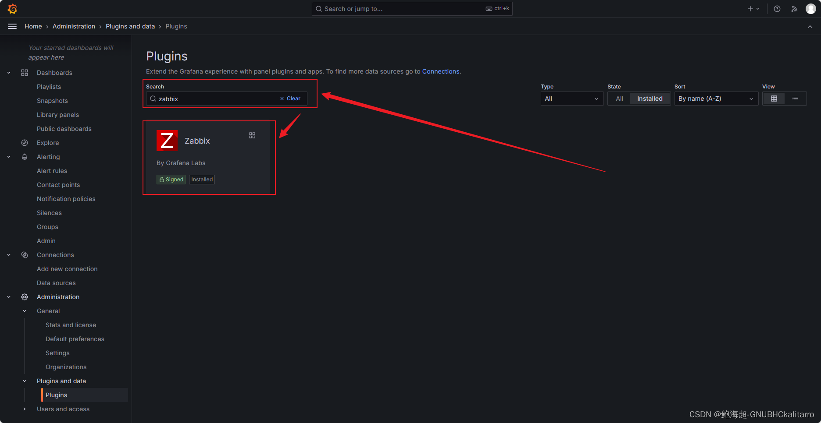The width and height of the screenshot is (821, 423).
Task: Collapse the Administration section chevron
Action: (x=9, y=297)
